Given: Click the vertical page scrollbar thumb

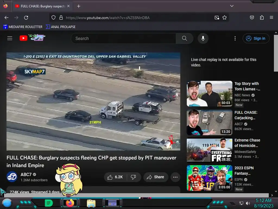Looking at the screenshot, I should (276, 53).
